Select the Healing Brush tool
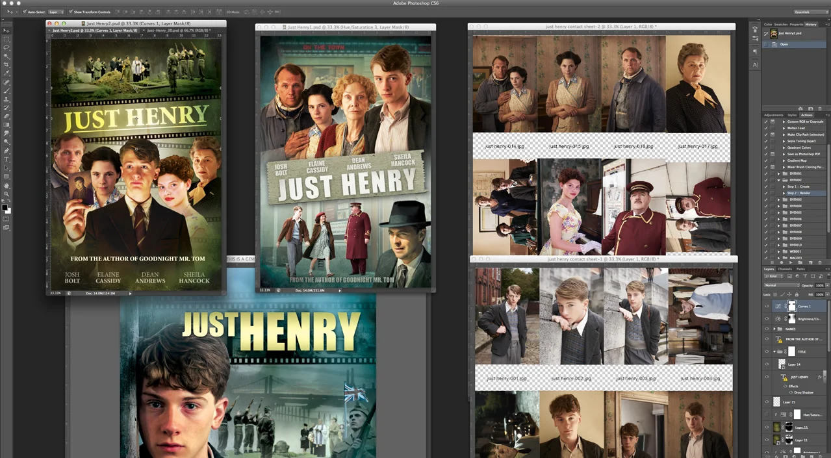This screenshot has width=831, height=458. (6, 83)
